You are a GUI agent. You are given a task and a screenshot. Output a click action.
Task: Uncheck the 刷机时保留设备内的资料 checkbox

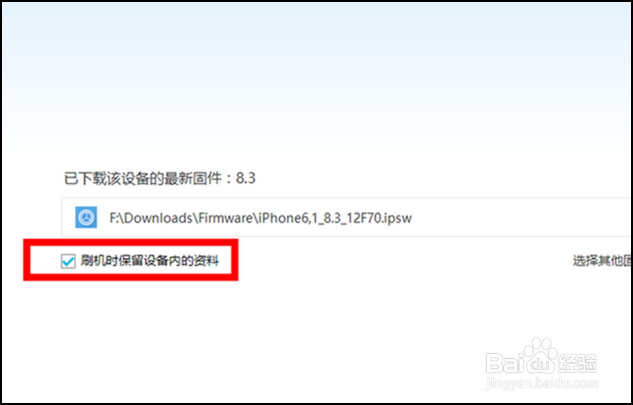point(68,261)
